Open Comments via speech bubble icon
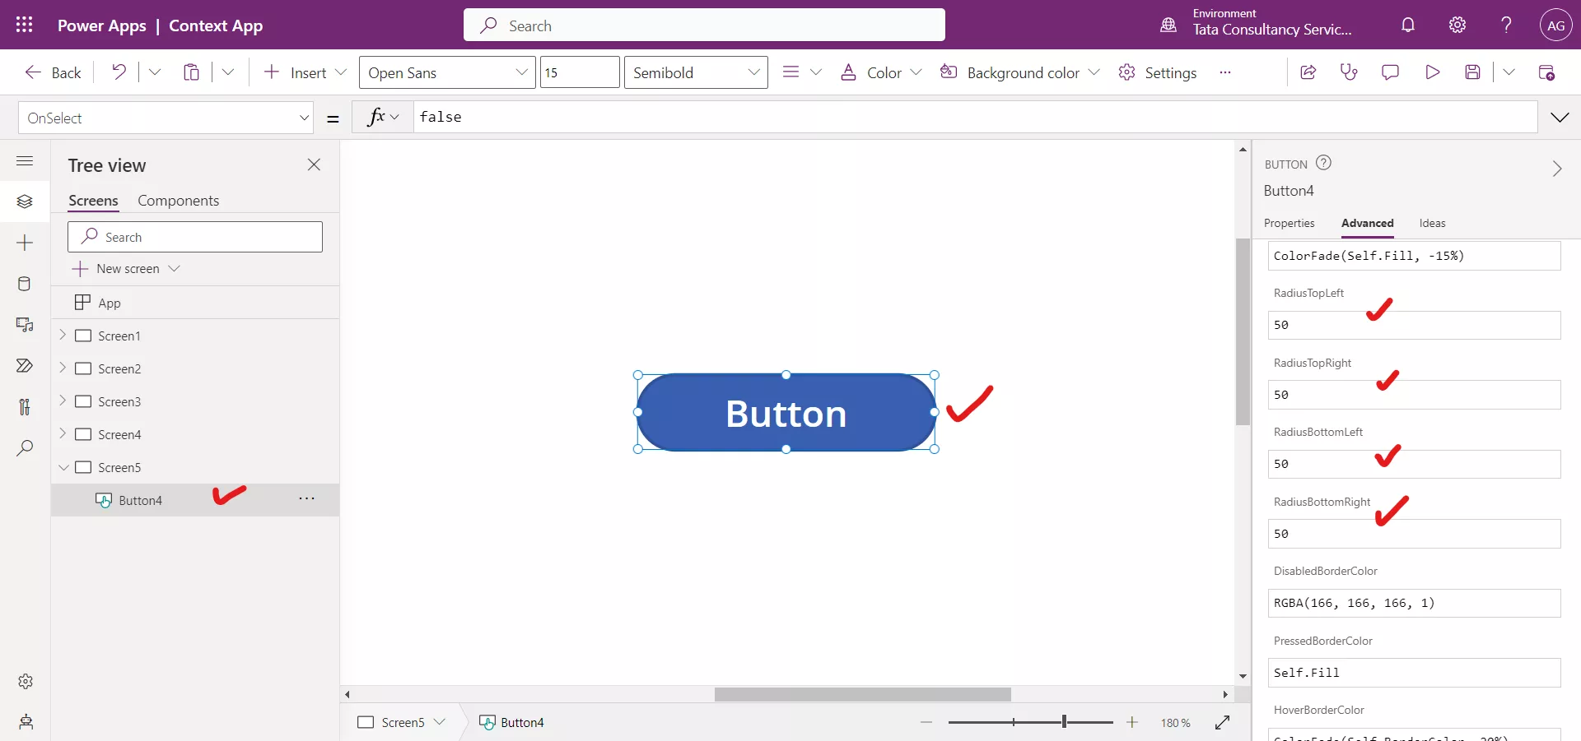1581x741 pixels. click(x=1391, y=72)
